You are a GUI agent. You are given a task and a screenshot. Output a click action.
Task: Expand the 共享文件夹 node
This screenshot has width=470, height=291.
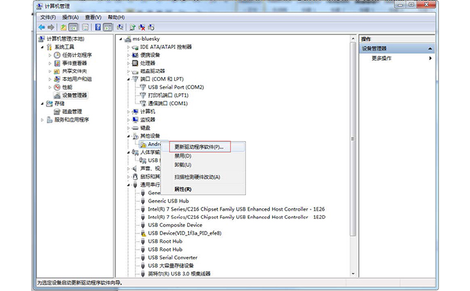point(50,71)
